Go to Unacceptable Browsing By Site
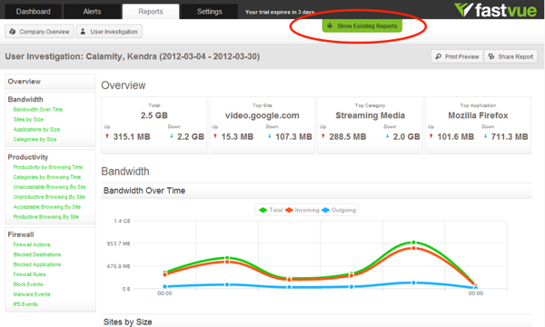 (x=50, y=187)
